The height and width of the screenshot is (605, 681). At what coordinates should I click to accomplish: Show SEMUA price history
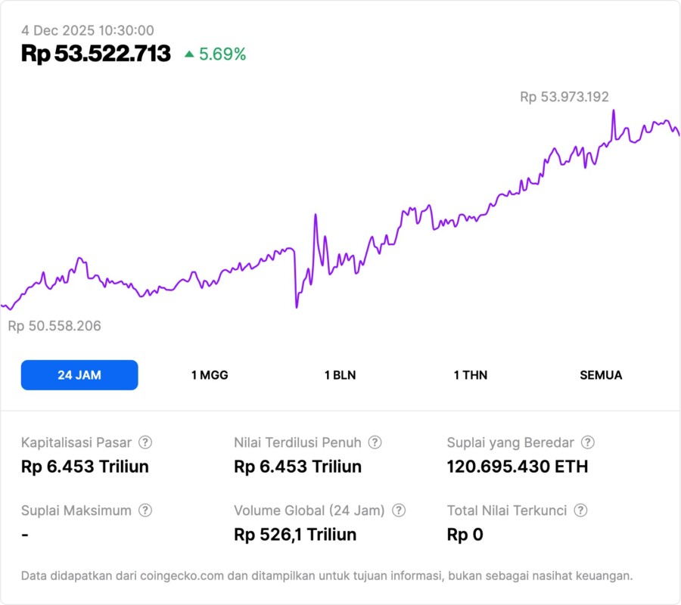pyautogui.click(x=601, y=375)
